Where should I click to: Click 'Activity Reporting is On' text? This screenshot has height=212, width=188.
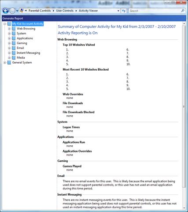pos(77,33)
